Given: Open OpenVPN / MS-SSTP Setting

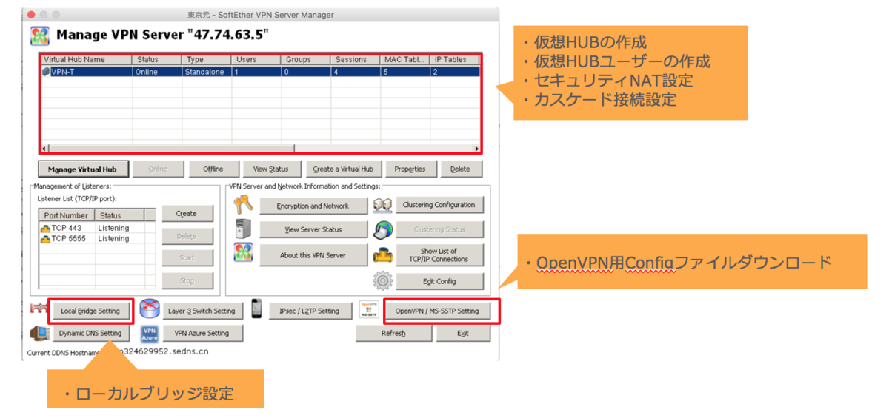Looking at the screenshot, I should (x=437, y=311).
